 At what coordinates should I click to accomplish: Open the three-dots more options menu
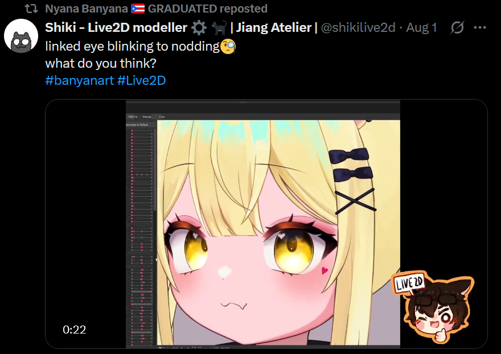480,28
